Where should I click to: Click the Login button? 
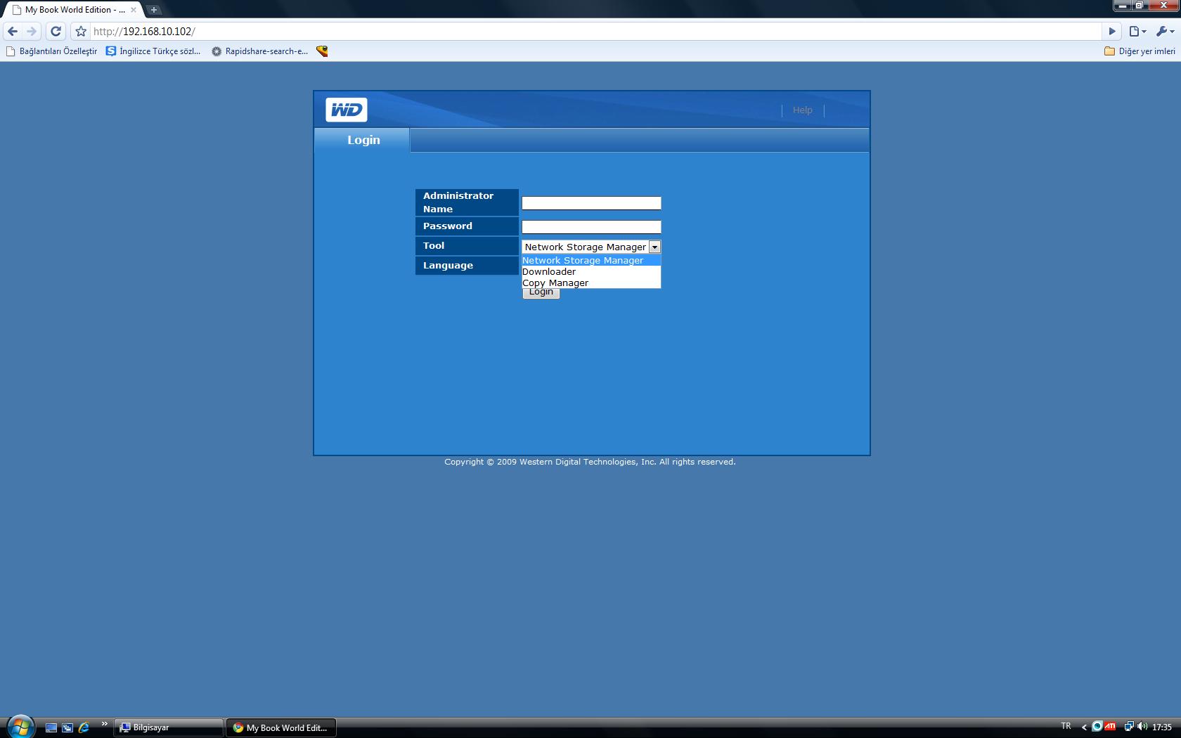click(x=541, y=292)
